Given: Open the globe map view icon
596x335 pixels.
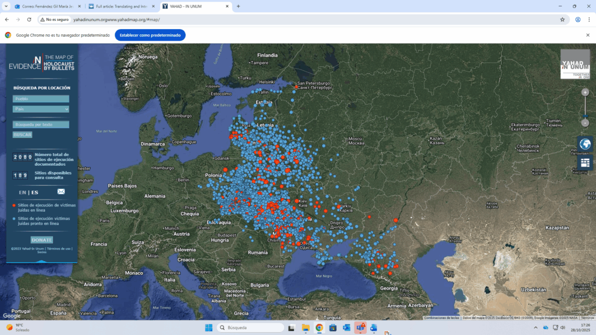Looking at the screenshot, I should pyautogui.click(x=585, y=144).
